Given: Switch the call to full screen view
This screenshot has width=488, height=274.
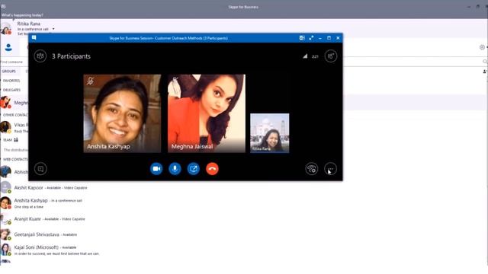Looking at the screenshot, I should [311, 38].
